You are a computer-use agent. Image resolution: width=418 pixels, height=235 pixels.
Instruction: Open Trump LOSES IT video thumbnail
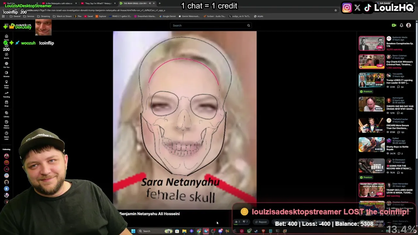click(372, 80)
